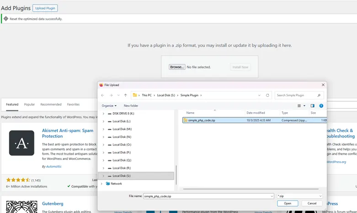Toggle the preview pane icon
This screenshot has height=213, width=357.
pyautogui.click(x=312, y=106)
